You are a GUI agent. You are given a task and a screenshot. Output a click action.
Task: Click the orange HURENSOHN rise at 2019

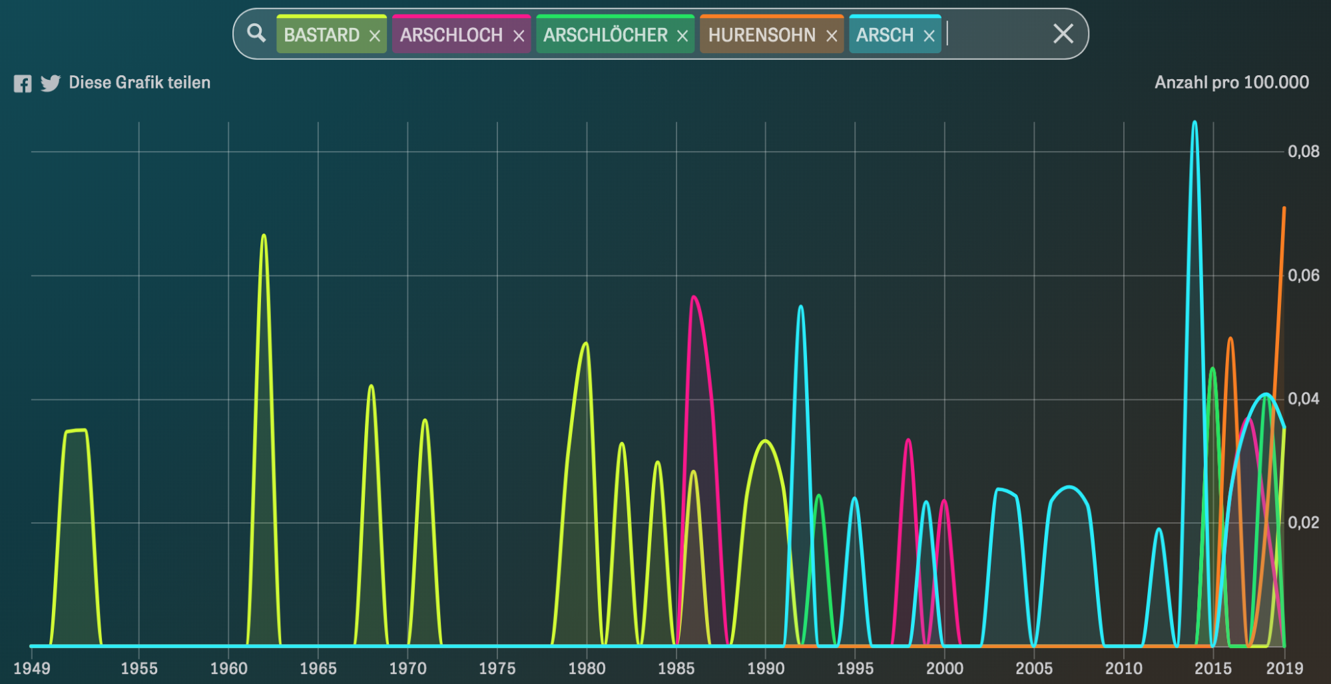pos(1284,208)
